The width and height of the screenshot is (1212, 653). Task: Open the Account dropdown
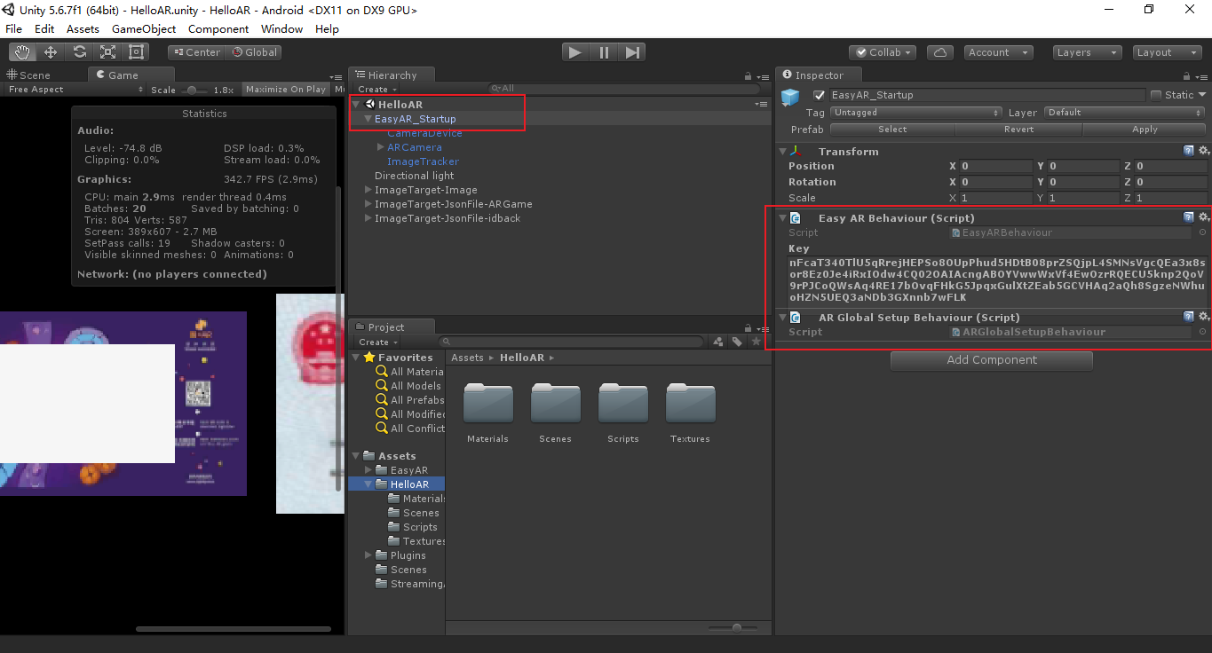[x=998, y=52]
